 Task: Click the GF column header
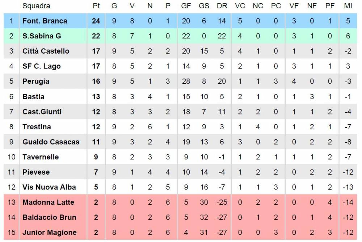(x=186, y=6)
